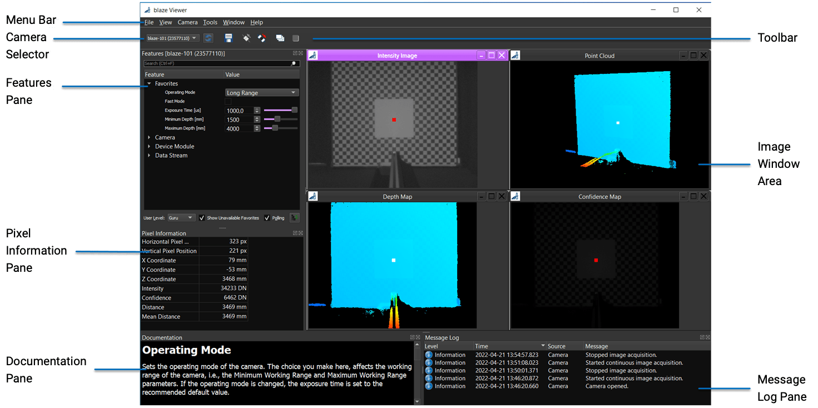Undock the Pixel Information pane
The height and width of the screenshot is (408, 818).
coord(295,233)
